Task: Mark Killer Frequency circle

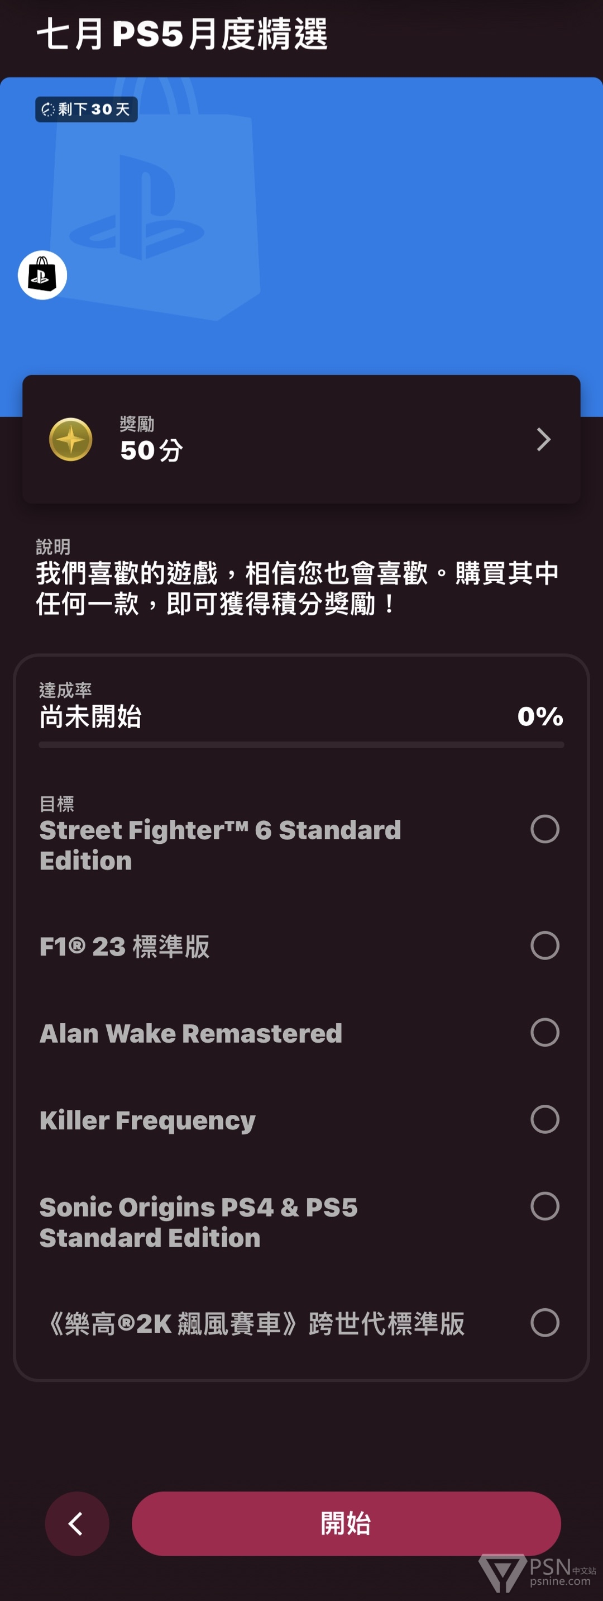Action: [544, 1119]
